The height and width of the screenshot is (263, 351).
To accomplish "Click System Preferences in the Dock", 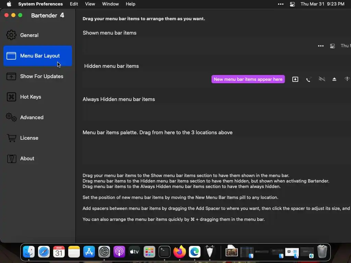I will 104,252.
